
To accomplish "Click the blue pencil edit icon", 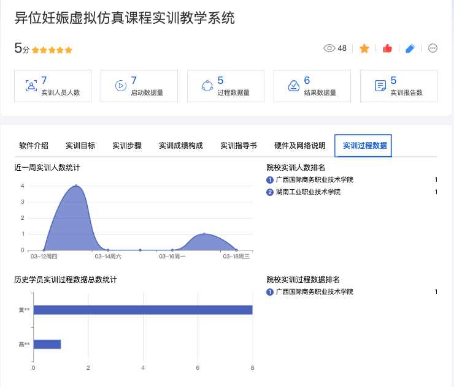I will 410,48.
